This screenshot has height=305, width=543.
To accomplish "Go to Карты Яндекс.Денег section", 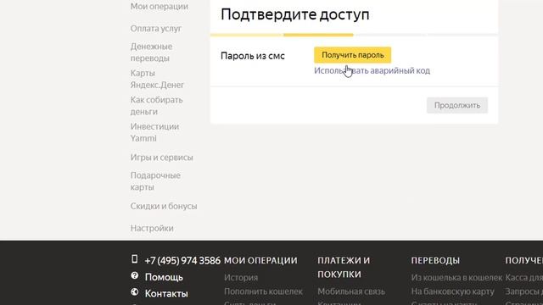I will point(157,79).
